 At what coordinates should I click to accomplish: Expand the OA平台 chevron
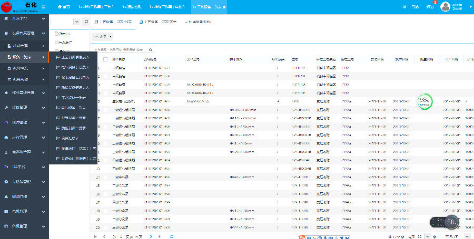pos(44,167)
